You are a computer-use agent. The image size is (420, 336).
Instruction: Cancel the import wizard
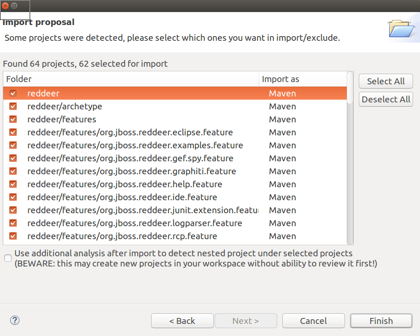[x=313, y=321]
